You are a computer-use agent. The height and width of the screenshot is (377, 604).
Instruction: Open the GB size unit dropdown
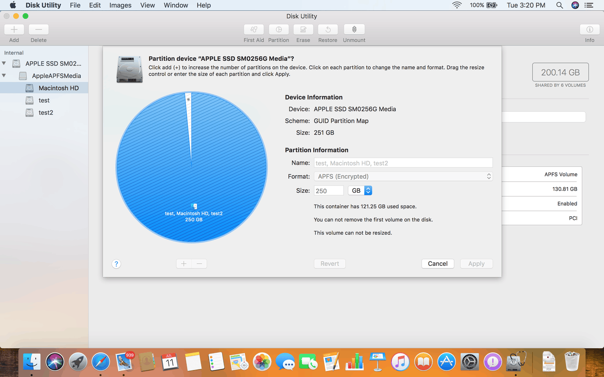(x=360, y=191)
